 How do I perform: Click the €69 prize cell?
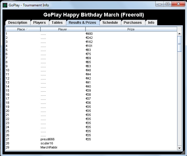tap(88, 58)
